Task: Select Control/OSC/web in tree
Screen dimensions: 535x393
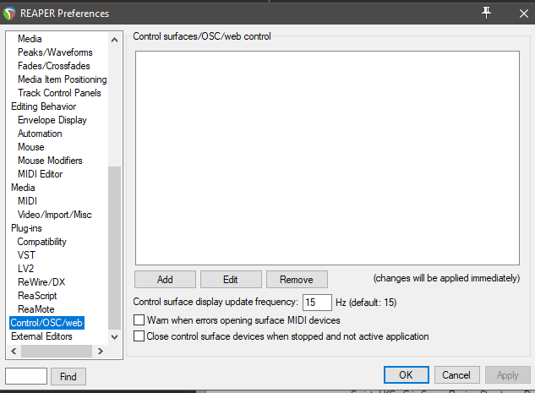Action: (x=46, y=323)
